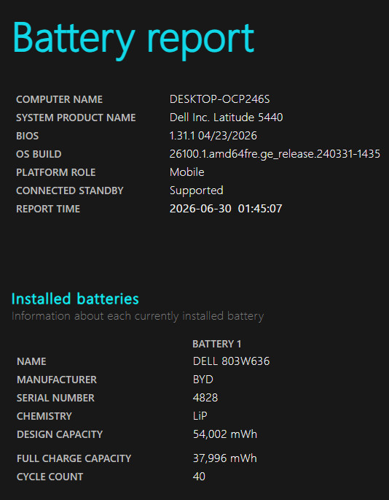Click full charge capacity 37,996 mWh value

[x=225, y=458]
